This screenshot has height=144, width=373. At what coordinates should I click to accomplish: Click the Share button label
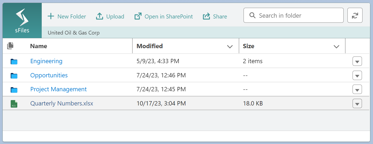(x=220, y=17)
